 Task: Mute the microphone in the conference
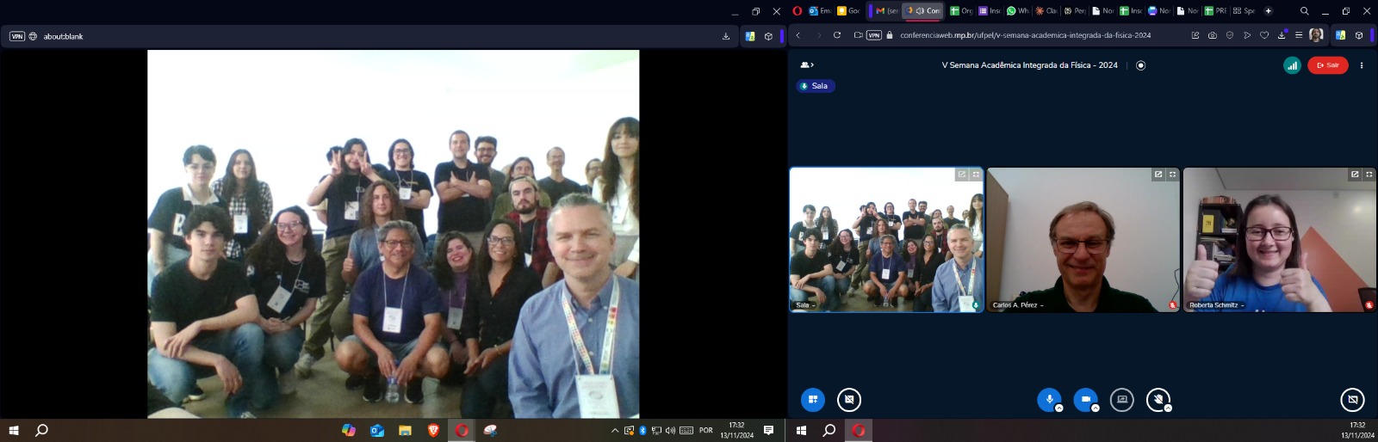1049,400
